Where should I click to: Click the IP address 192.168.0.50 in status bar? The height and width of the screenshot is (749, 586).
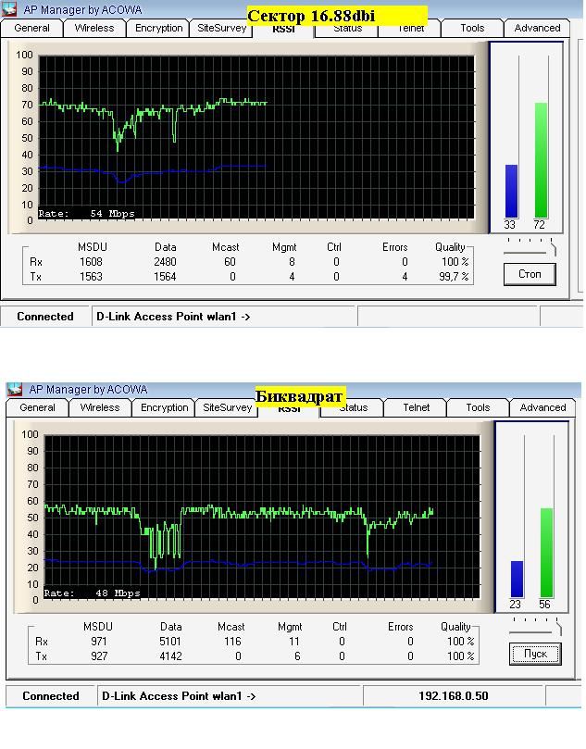(x=454, y=696)
